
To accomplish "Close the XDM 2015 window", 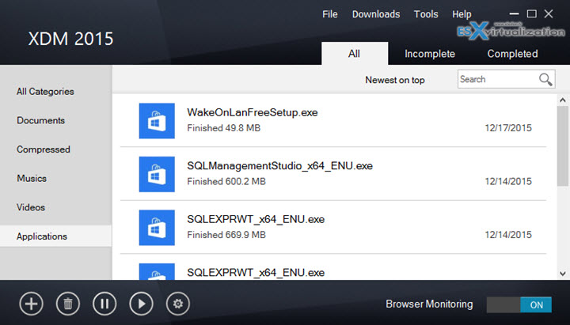I will [549, 13].
